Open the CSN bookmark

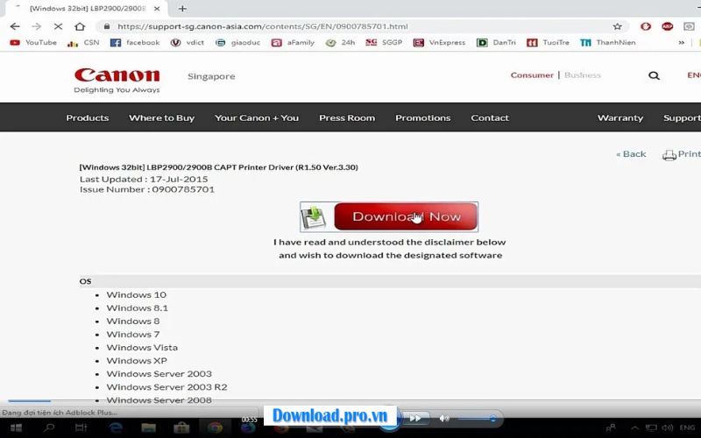click(x=83, y=42)
